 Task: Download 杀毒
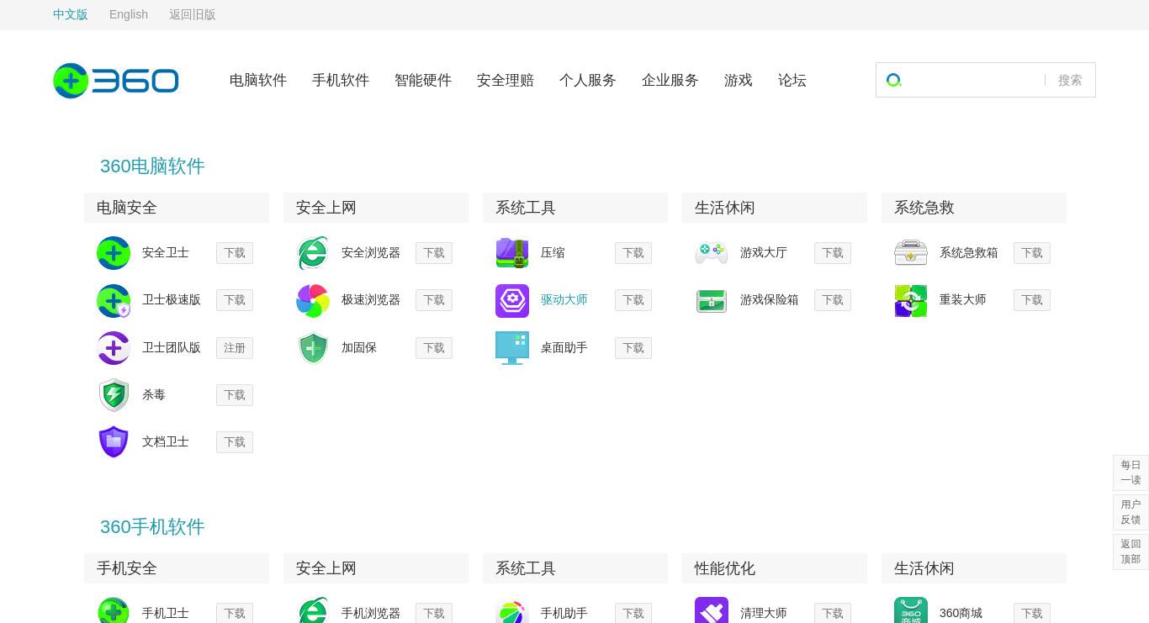[x=235, y=395]
